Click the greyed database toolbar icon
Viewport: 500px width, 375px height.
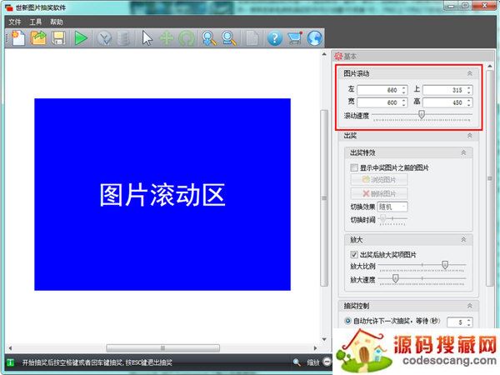(x=123, y=38)
